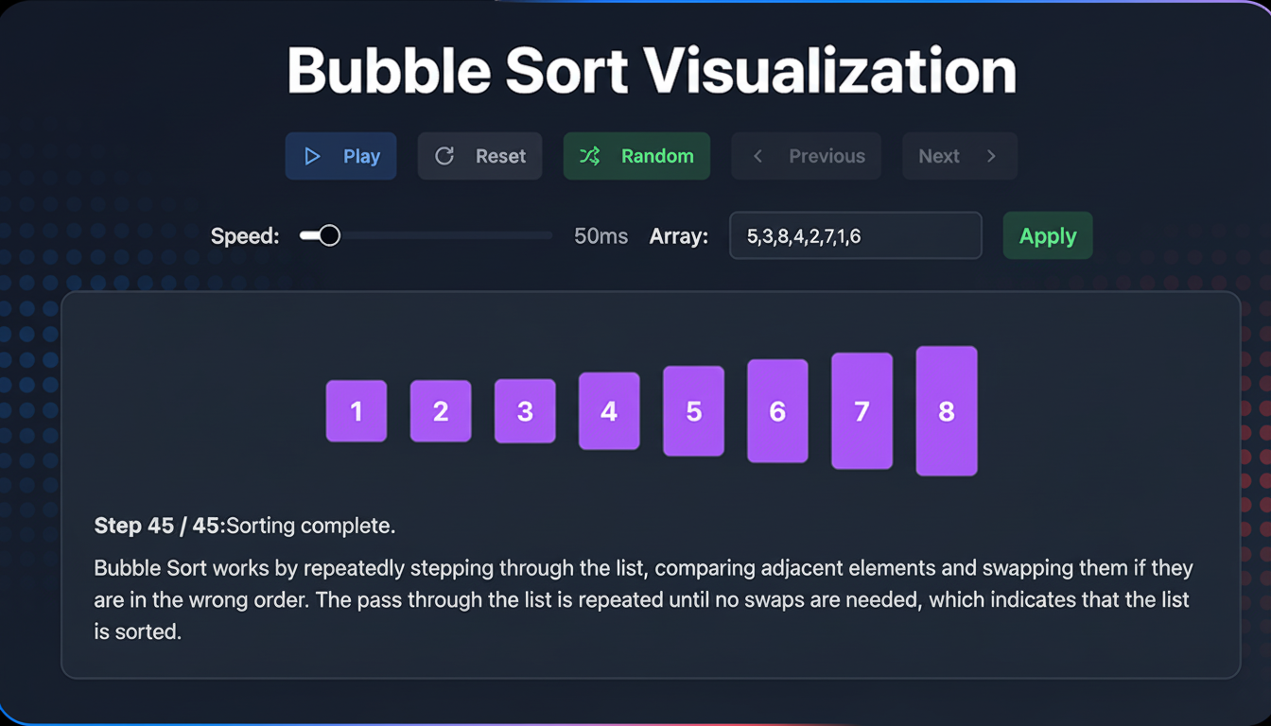This screenshot has width=1271, height=726.
Task: Click the left chevron on Previous
Action: click(x=757, y=156)
